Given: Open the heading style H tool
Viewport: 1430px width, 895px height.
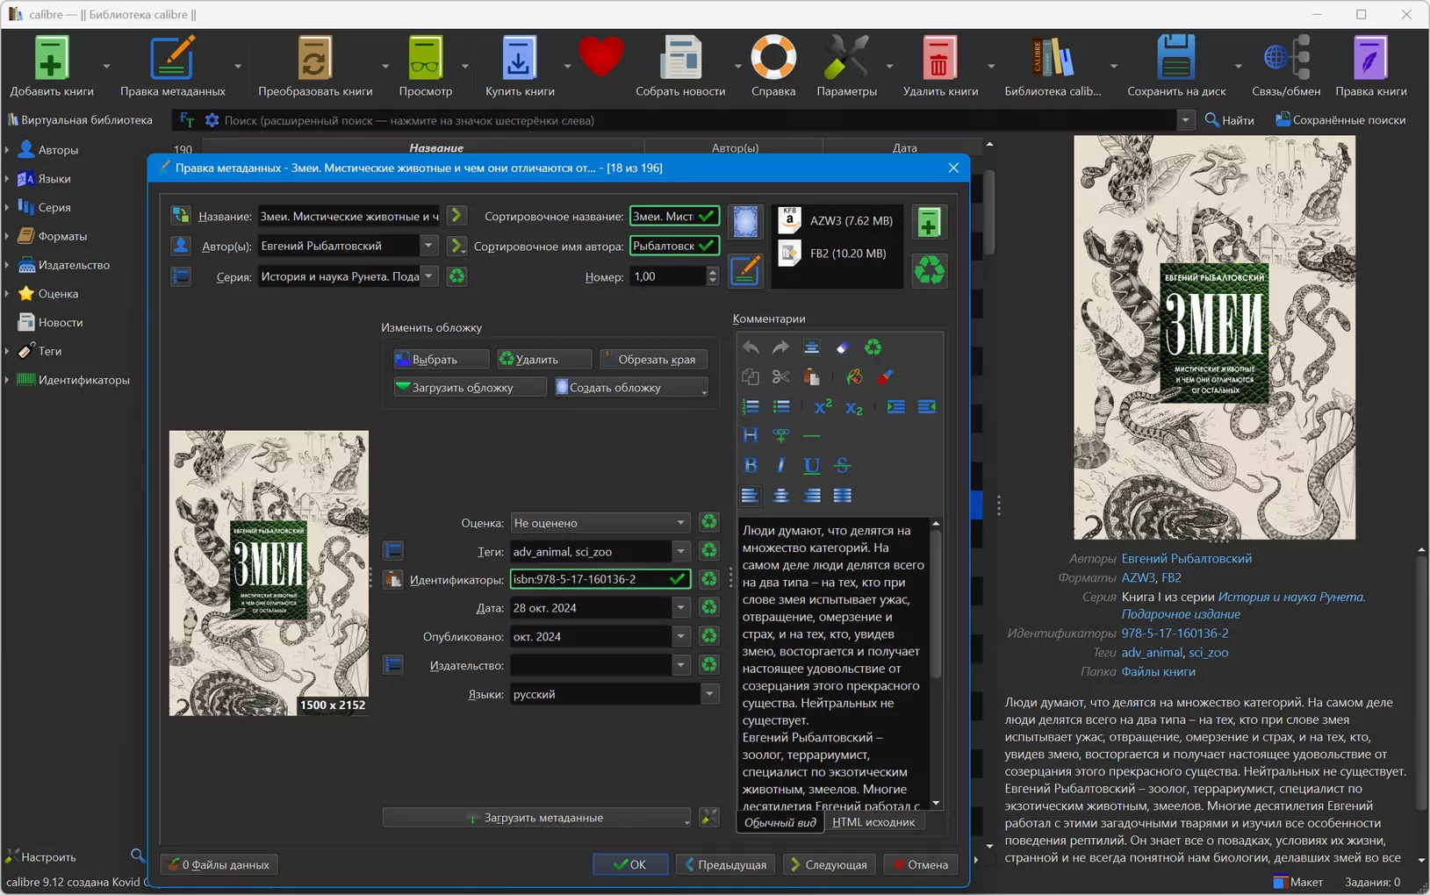Looking at the screenshot, I should [x=751, y=435].
